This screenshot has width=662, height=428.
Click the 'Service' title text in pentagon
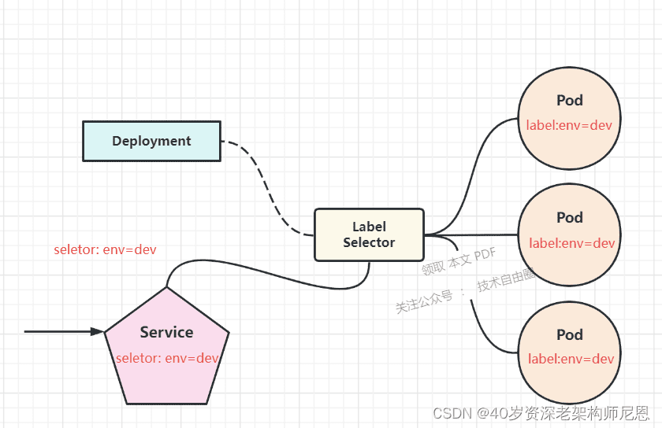[x=167, y=332]
